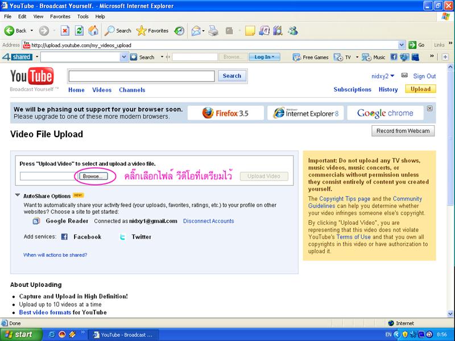This screenshot has height=341, width=455.
Task: Open the Favorites menu
Action: (x=60, y=17)
